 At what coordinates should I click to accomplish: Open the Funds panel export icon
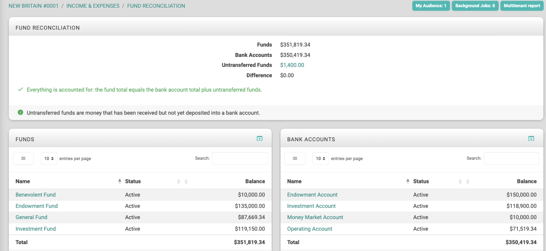259,139
